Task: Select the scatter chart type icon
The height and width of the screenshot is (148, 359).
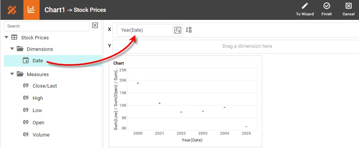Action: [31, 10]
